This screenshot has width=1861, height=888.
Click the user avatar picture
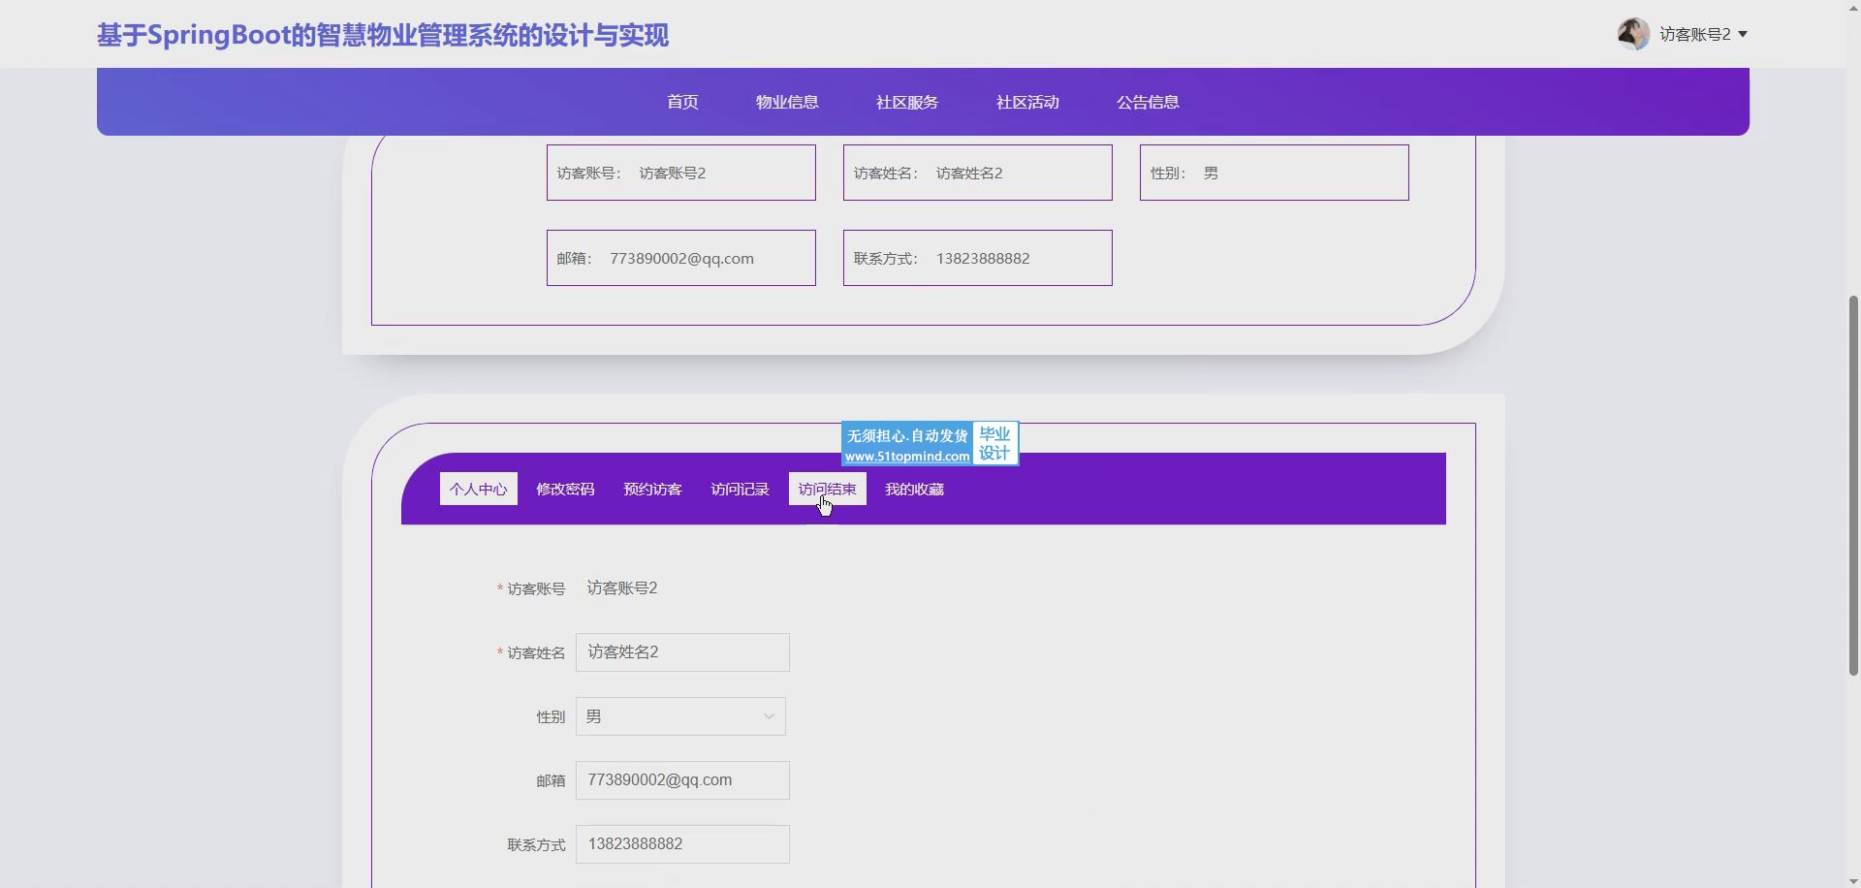point(1633,34)
